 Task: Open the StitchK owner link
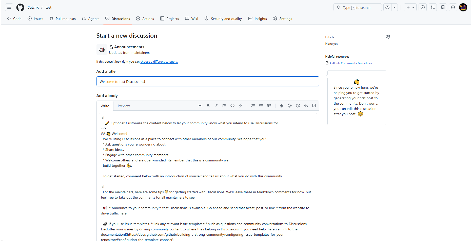pos(33,7)
